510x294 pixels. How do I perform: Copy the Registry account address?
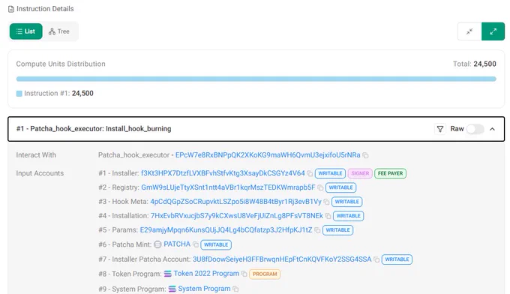(320, 188)
